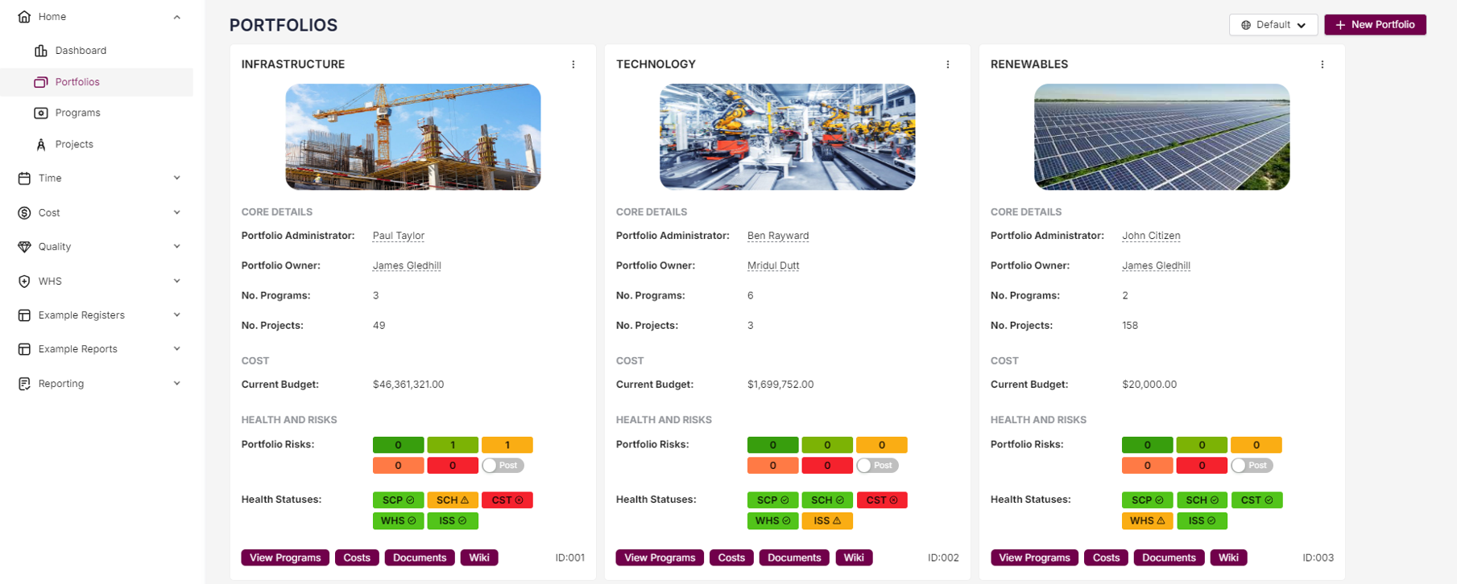The width and height of the screenshot is (1457, 584).
Task: Click Infrastructure SCH warning health badge
Action: (x=453, y=500)
